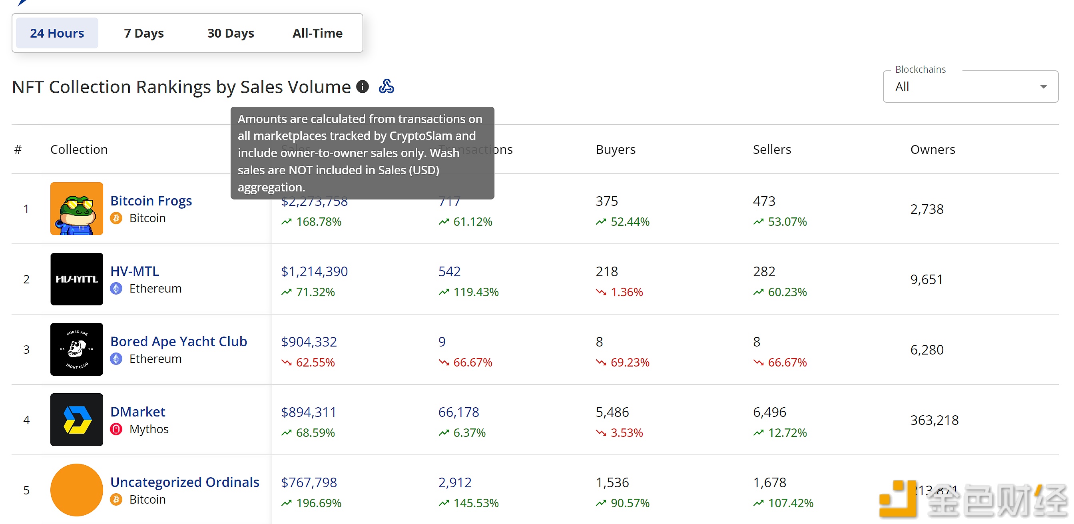This screenshot has width=1074, height=524.
Task: Click the 119.43% uptrend arrow for HV-MTL transactions
Action: [444, 292]
